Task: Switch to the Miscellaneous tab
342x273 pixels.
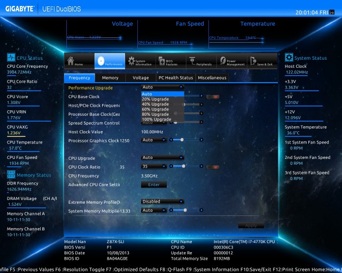Action: point(212,78)
